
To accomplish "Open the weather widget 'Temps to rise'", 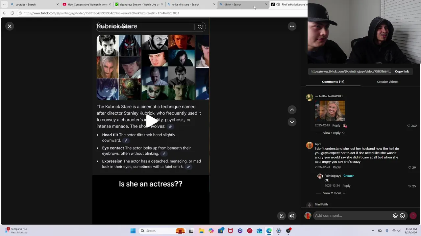I will 16,231.
